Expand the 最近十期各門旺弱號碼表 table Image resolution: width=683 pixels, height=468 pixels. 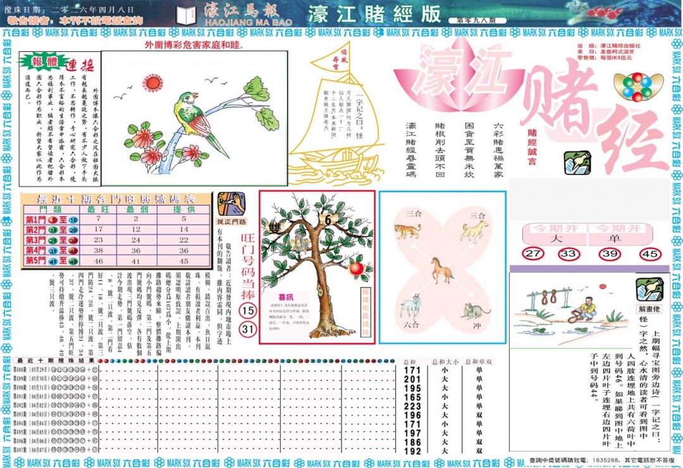[x=117, y=198]
